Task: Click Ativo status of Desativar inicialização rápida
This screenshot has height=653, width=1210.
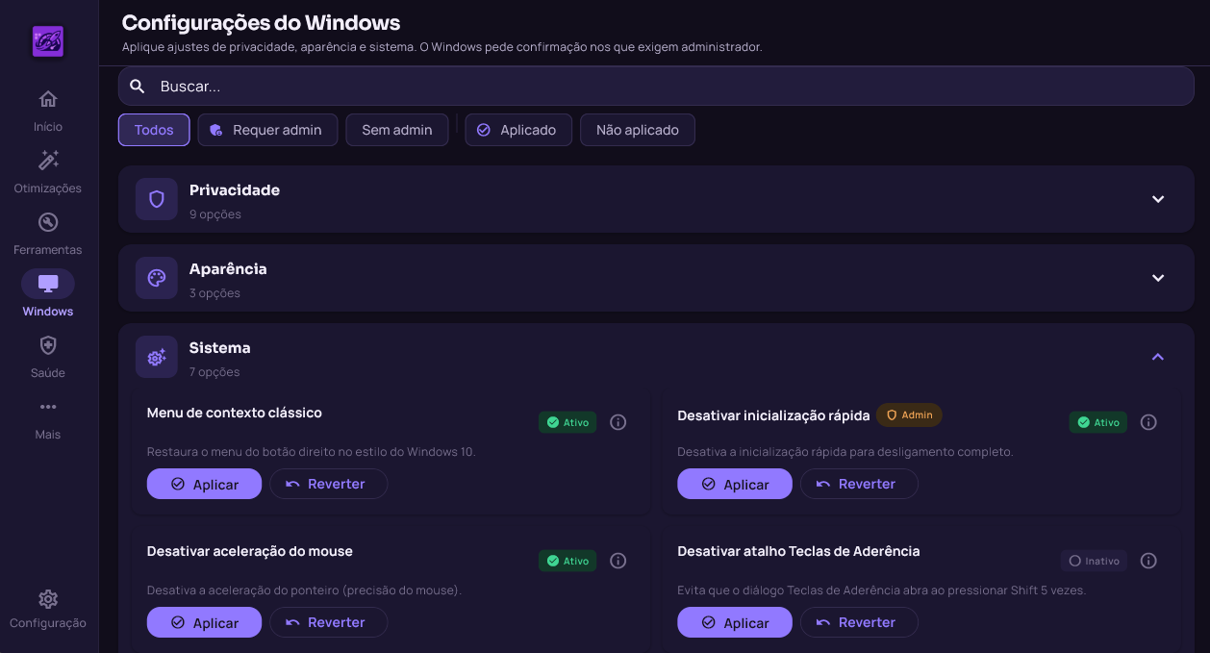Action: (x=1098, y=422)
